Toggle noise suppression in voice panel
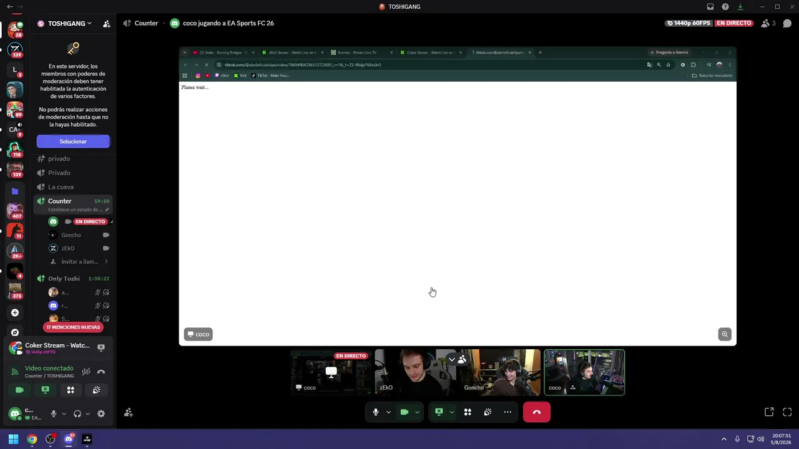The image size is (799, 449). coord(86,372)
